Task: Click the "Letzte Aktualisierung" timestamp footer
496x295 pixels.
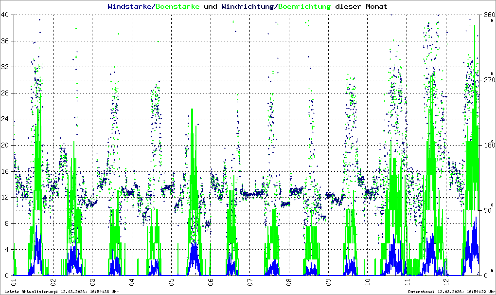Action: click(62, 292)
